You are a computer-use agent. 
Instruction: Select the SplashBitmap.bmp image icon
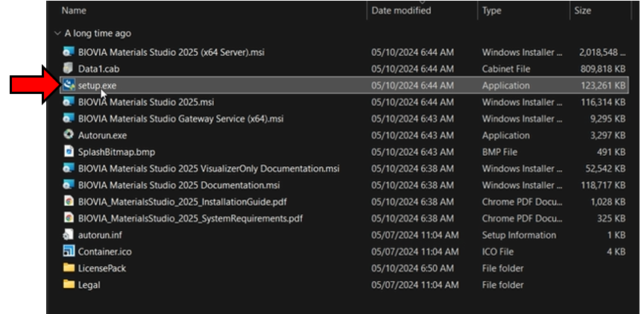click(x=69, y=152)
